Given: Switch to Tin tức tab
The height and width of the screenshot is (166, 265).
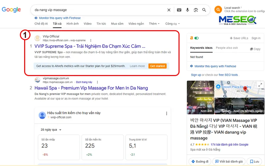Looking at the screenshot, I should 101,24.
